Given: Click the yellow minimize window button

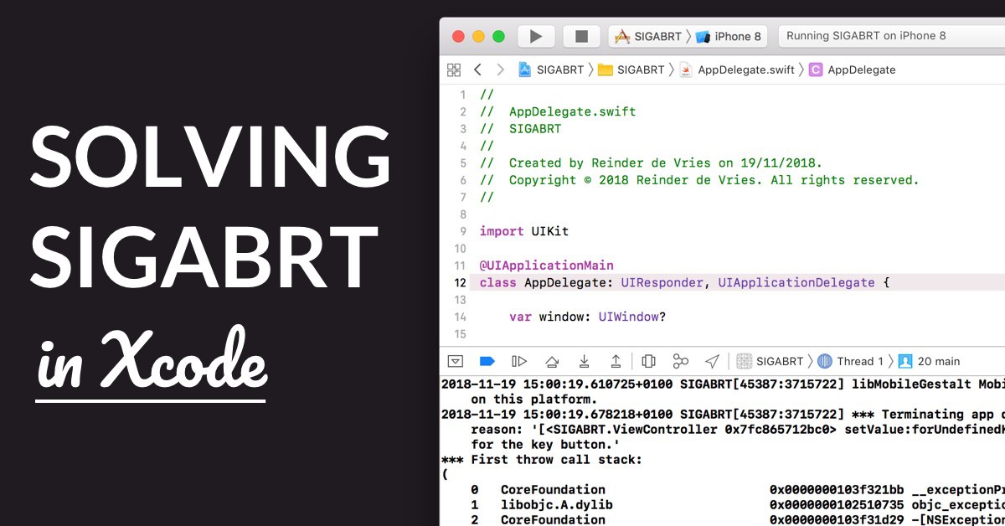Looking at the screenshot, I should point(478,36).
